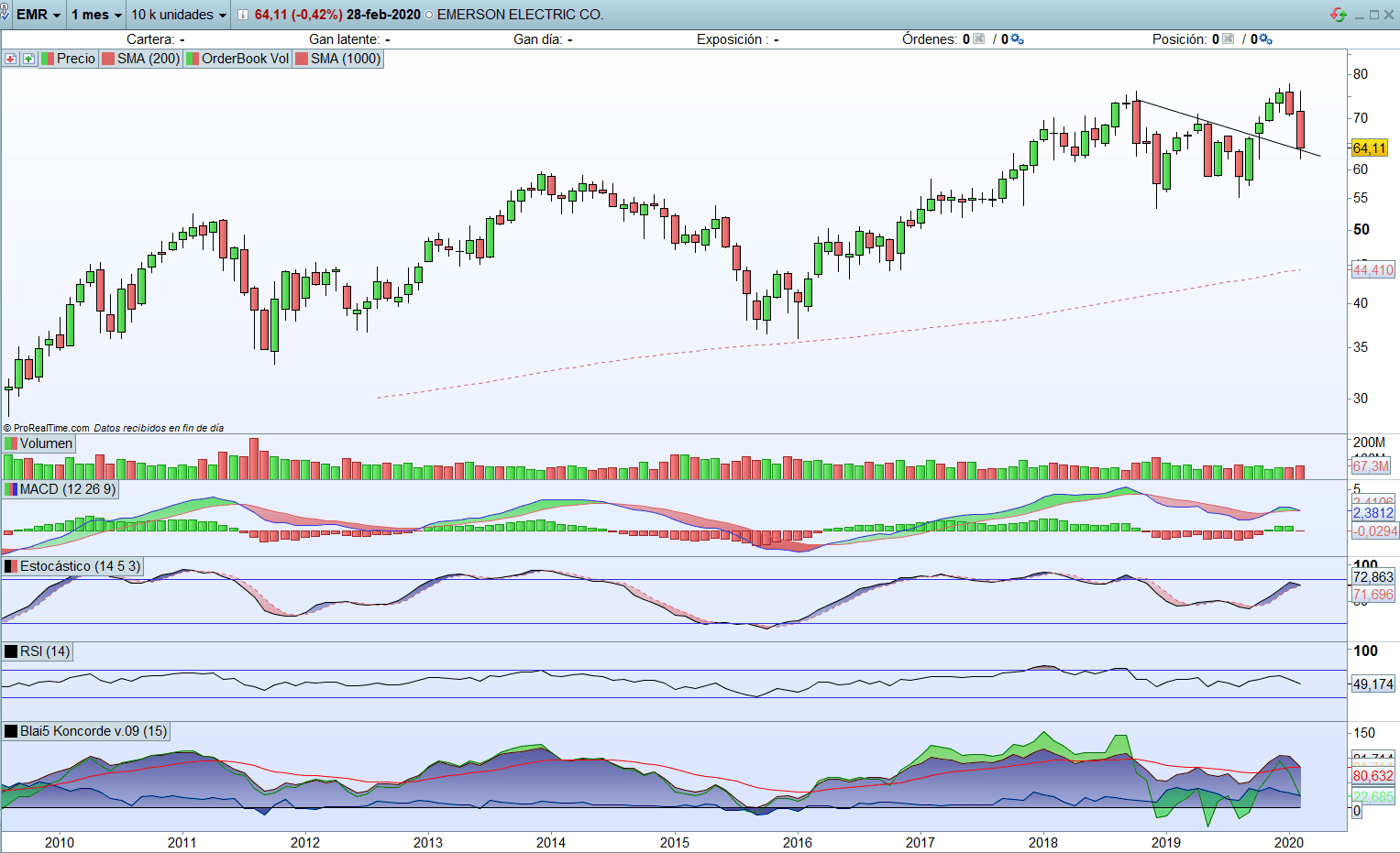Click the ProRealTime.com copyright link
Screen dimensions: 1400x853
47,428
